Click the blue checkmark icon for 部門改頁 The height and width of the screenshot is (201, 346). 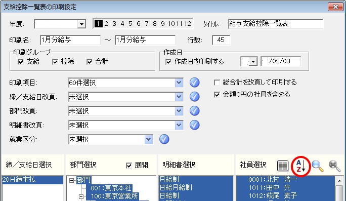click(194, 111)
